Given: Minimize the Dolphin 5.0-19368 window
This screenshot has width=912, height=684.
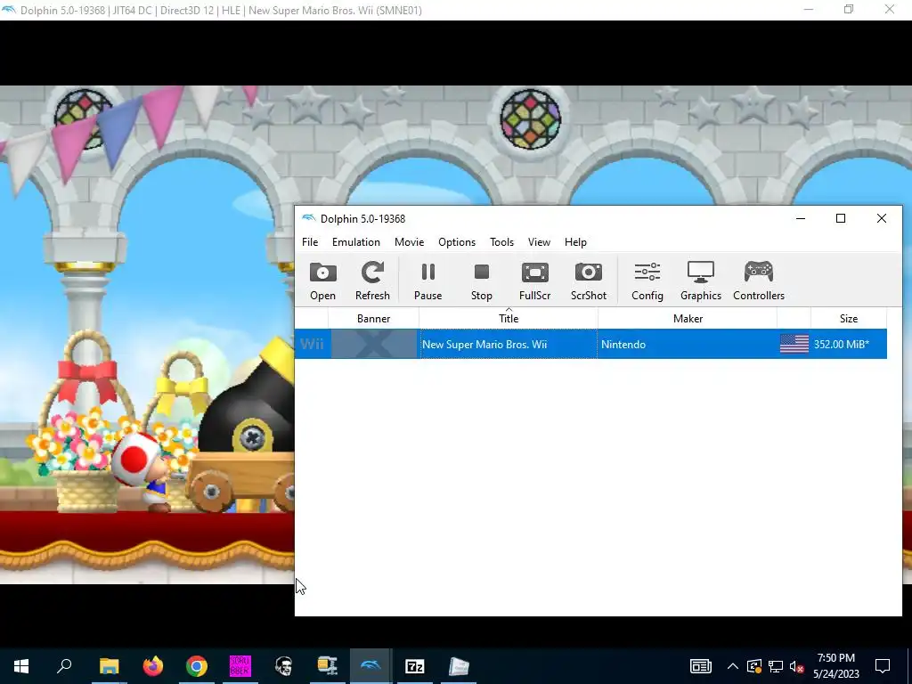Looking at the screenshot, I should [x=801, y=218].
